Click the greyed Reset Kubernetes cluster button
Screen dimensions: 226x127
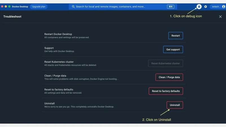[x=166, y=63]
